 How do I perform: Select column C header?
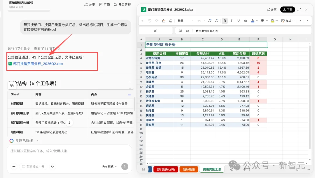pyautogui.click(x=202, y=40)
